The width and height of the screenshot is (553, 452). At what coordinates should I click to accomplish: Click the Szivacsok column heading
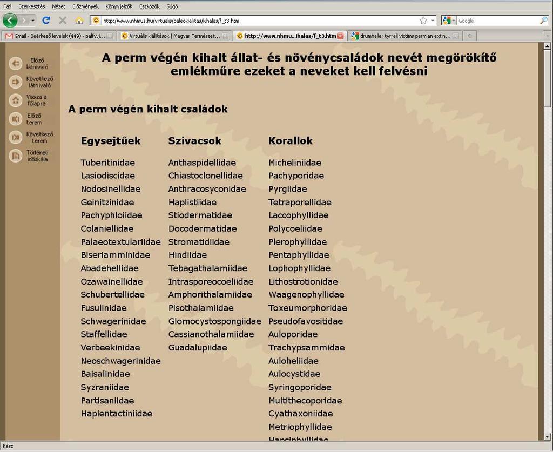tap(194, 141)
